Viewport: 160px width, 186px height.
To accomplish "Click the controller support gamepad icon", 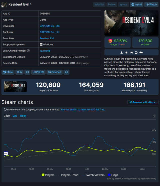I will (131, 53).
